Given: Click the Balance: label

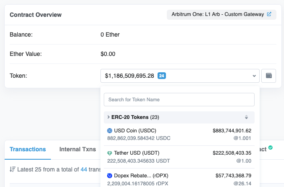Looking at the screenshot, I should click(21, 34).
